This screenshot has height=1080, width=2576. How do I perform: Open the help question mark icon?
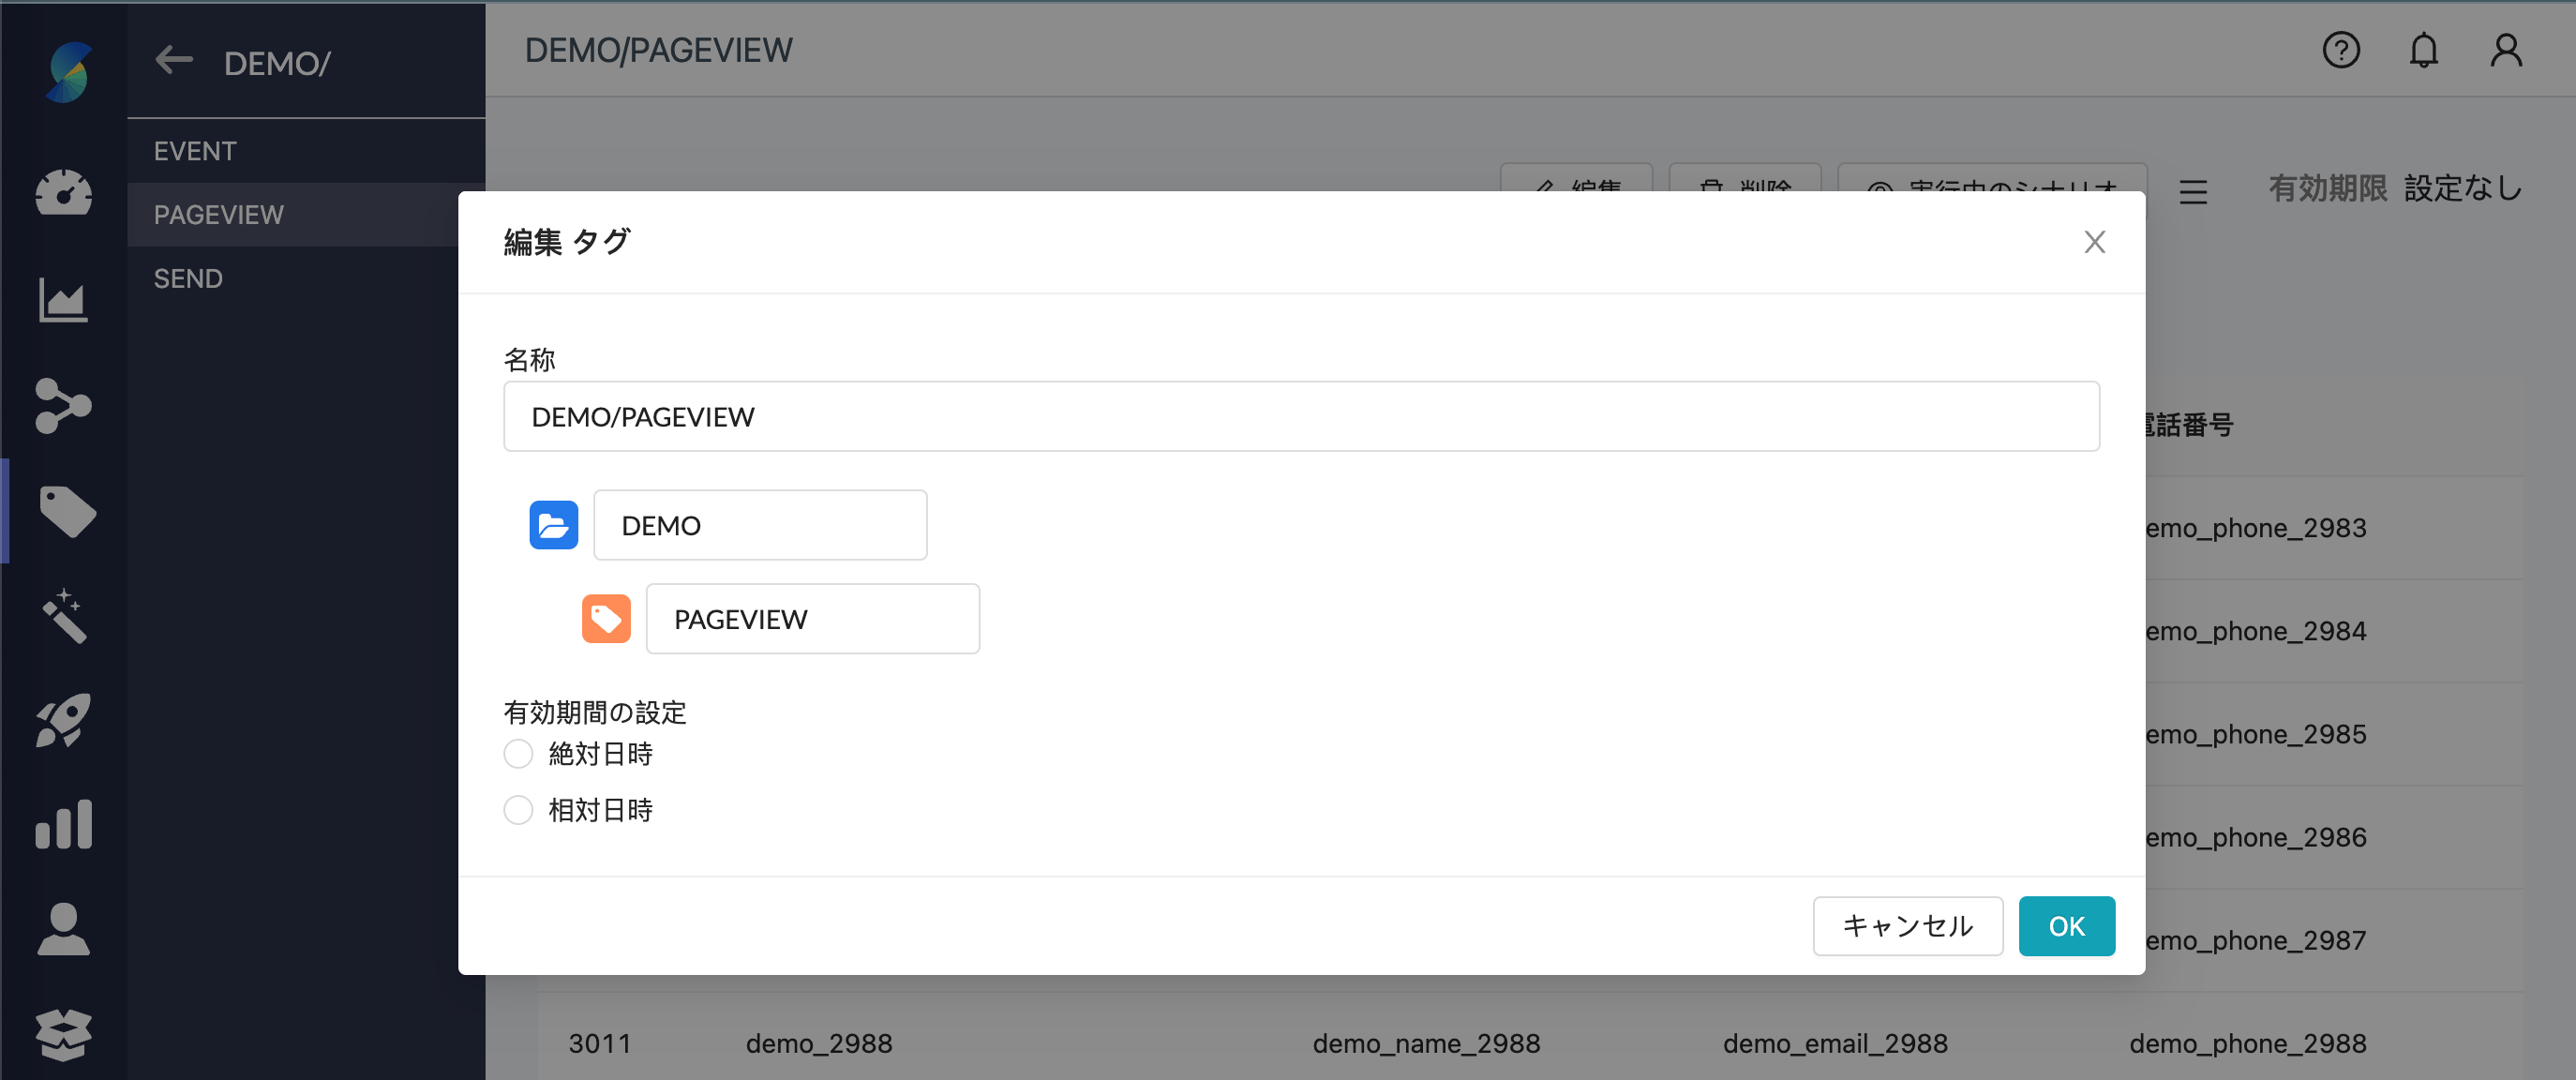click(x=2340, y=49)
